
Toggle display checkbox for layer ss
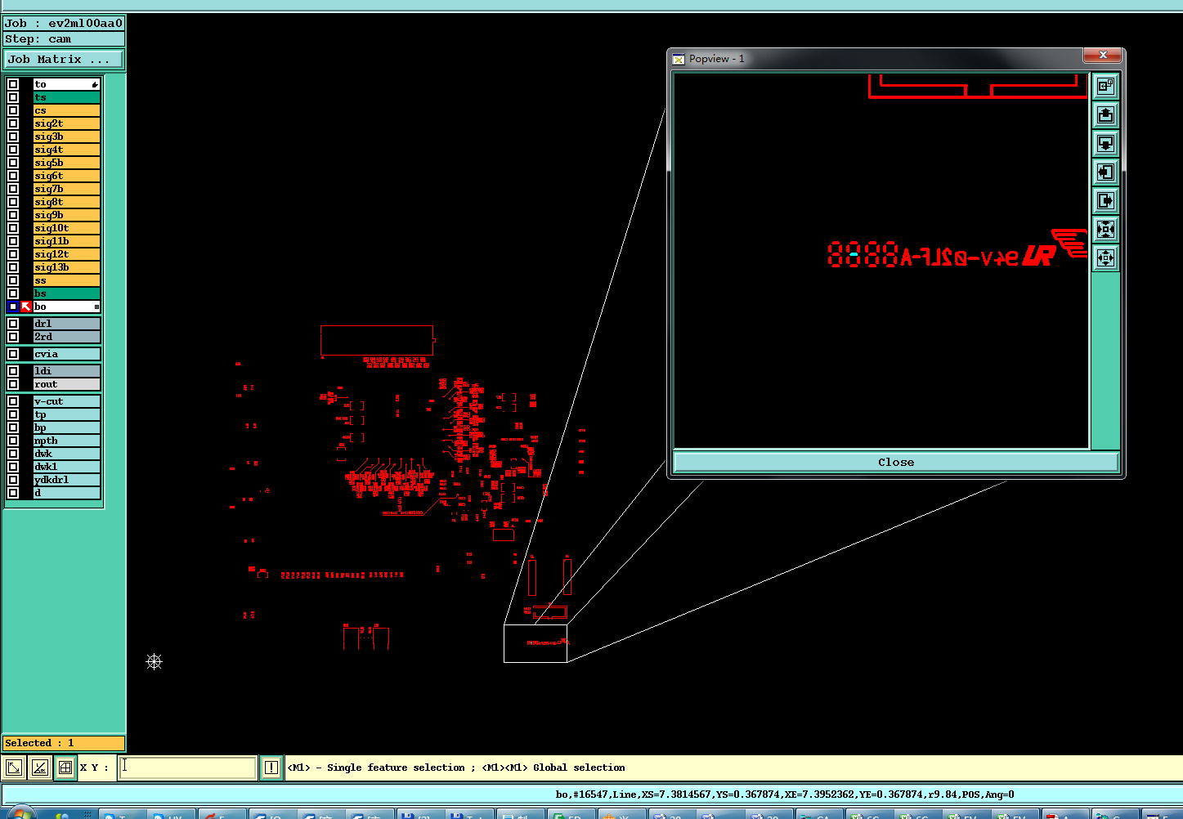point(13,280)
